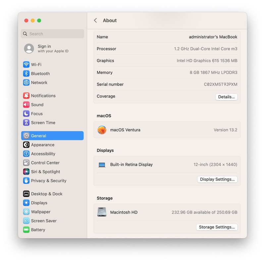
Task: Click the Intel HD Graphics 615 value
Action: click(207, 61)
